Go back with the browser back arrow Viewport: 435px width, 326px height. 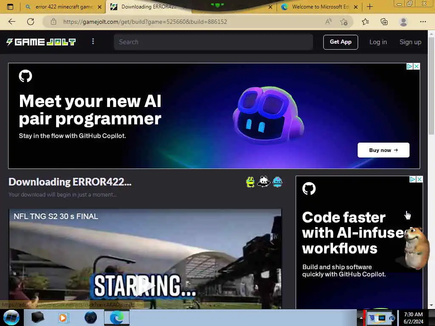12,22
